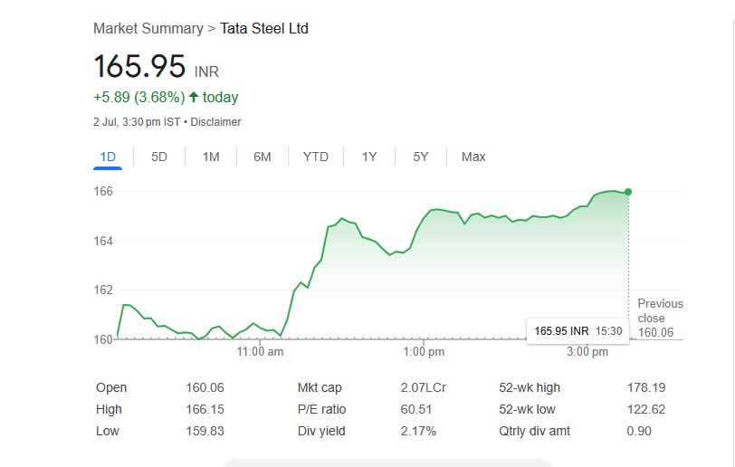Click the green dot at chart end
This screenshot has width=735, height=467.
[628, 192]
